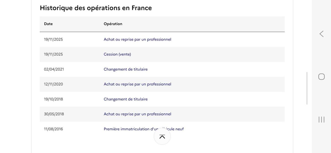Click the scroll-to-top arrow button
The width and height of the screenshot is (331, 153).
point(162,136)
